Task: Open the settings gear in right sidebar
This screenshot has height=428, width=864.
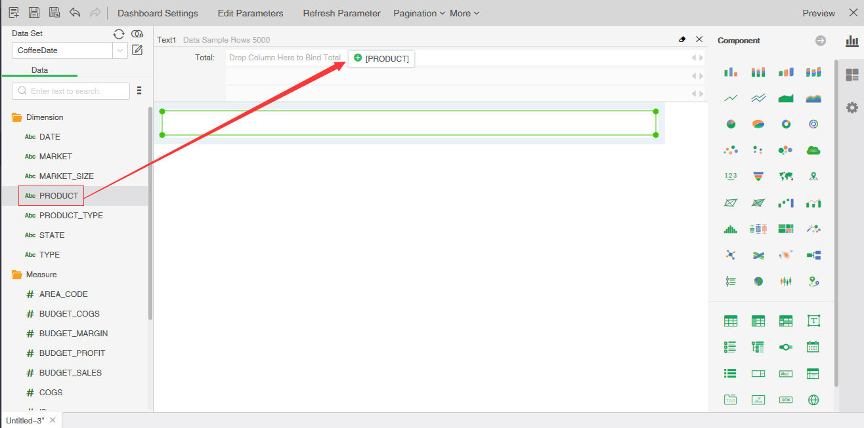Action: 852,107
